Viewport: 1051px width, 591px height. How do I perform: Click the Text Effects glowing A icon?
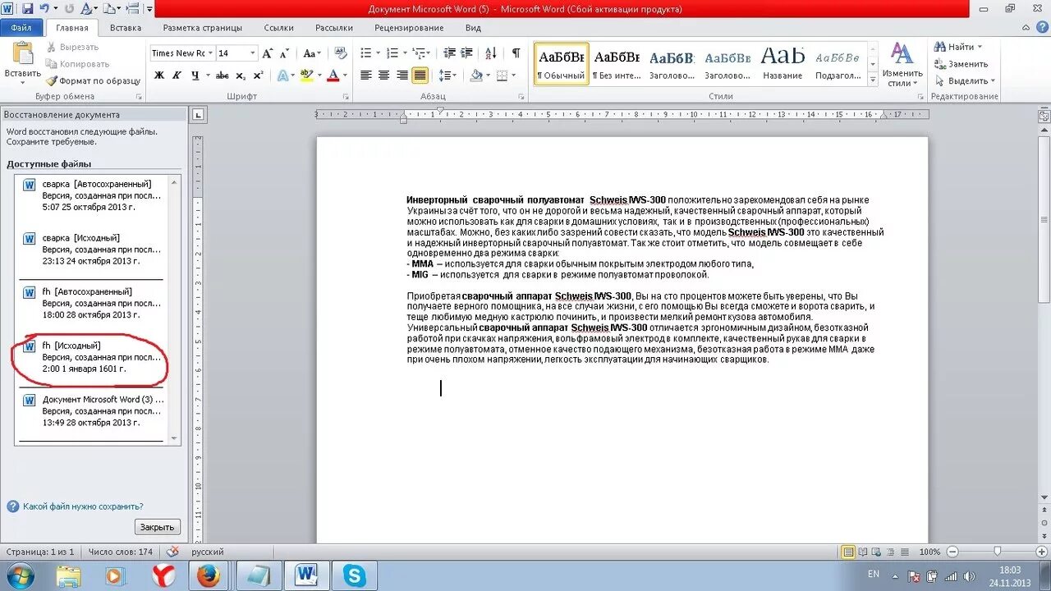coord(282,76)
